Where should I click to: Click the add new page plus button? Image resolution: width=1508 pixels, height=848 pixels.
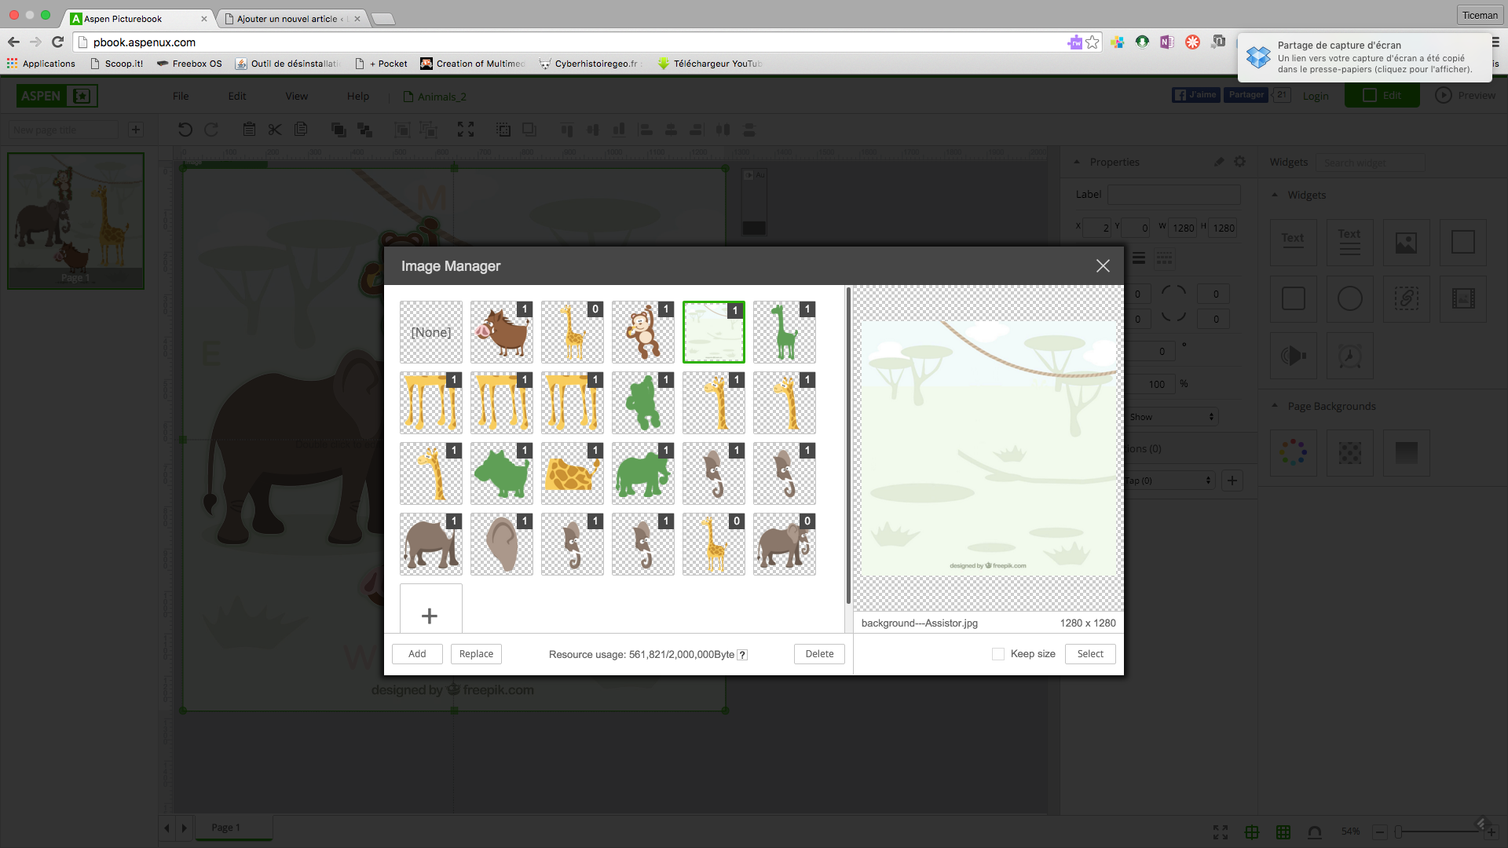[x=136, y=130]
